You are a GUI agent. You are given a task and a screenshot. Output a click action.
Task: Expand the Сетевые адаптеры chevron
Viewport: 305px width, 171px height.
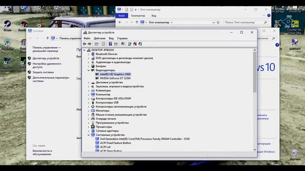coord(89,131)
